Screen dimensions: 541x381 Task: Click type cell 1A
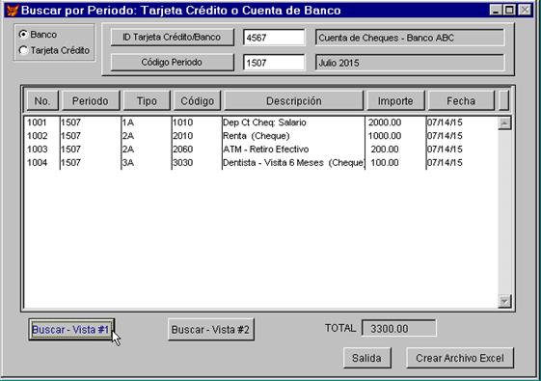(x=128, y=122)
